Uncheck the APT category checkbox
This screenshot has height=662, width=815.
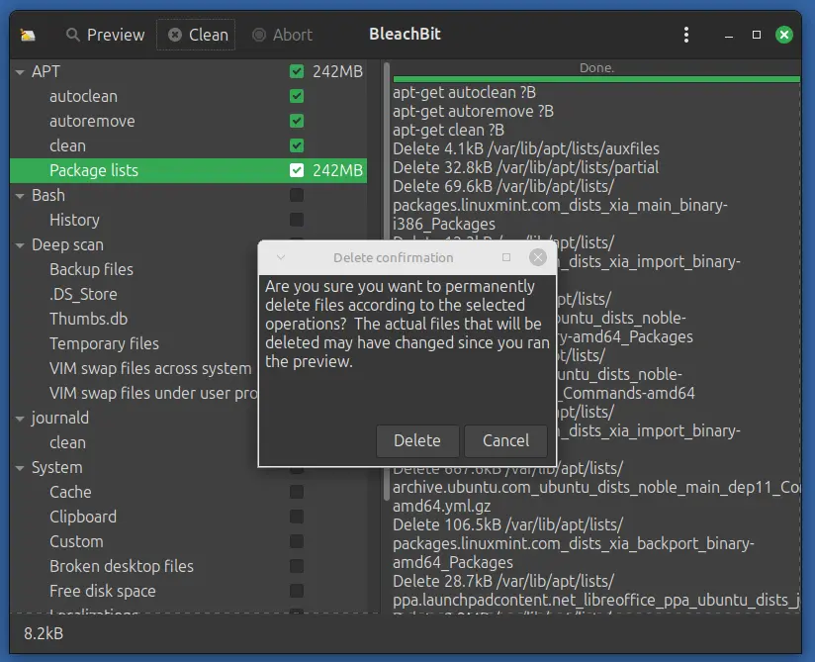pyautogui.click(x=297, y=72)
